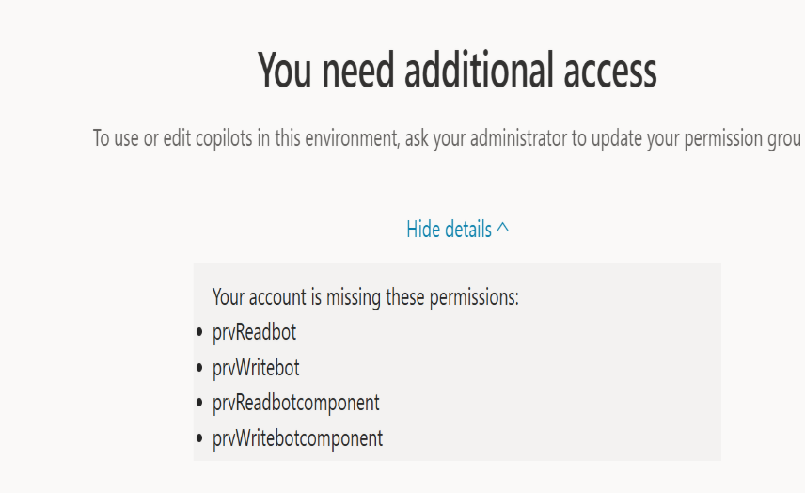The image size is (805, 493).
Task: Click "Your account is missing these permissions:" text
Action: pos(365,298)
